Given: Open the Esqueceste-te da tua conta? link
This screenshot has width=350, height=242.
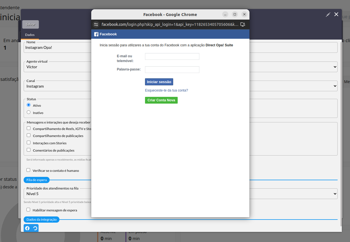Looking at the screenshot, I should point(166,90).
